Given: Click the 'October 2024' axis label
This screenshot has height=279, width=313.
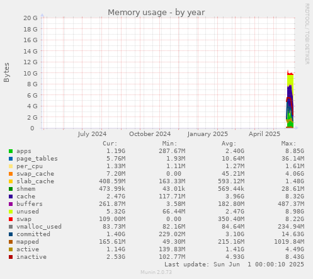Looking at the screenshot, I should pos(150,134).
